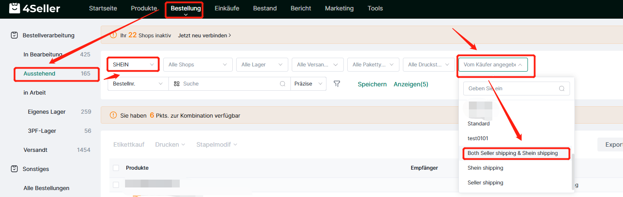Image resolution: width=623 pixels, height=197 pixels.
Task: Open the Alle Druckst... dropdown
Action: point(429,65)
